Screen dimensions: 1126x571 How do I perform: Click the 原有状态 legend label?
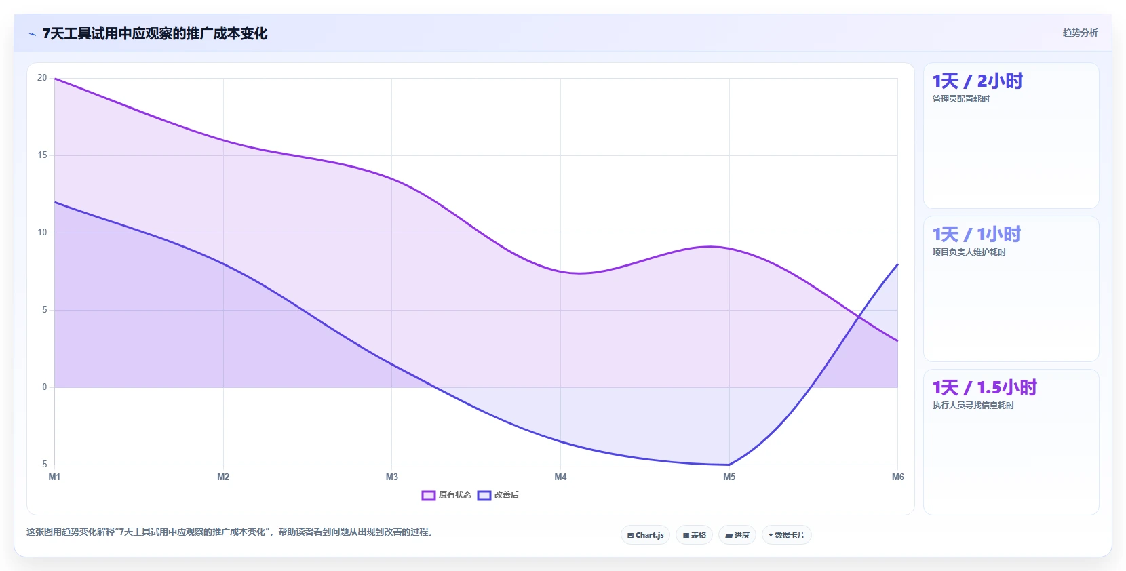point(454,495)
